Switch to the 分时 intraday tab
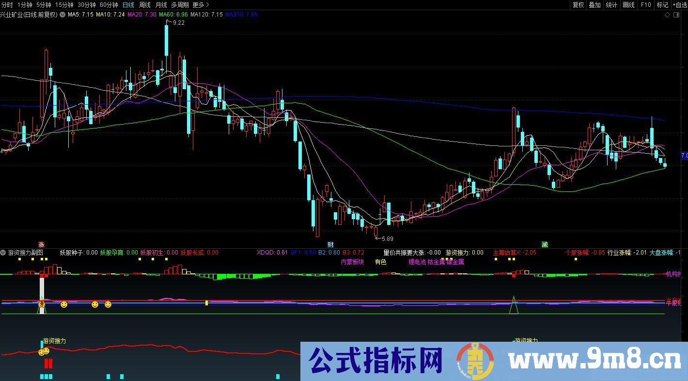688x381 pixels. pyautogui.click(x=7, y=5)
